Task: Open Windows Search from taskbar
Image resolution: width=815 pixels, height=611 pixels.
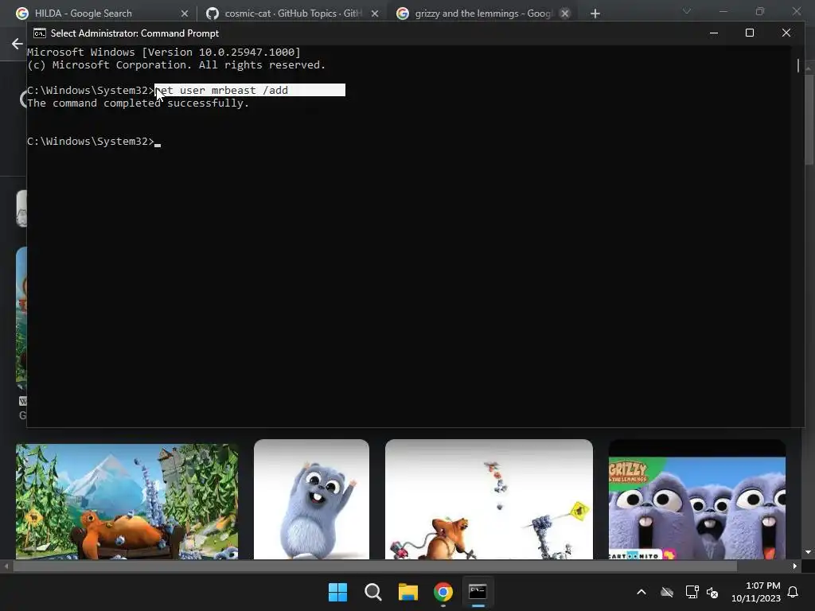Action: pyautogui.click(x=372, y=592)
